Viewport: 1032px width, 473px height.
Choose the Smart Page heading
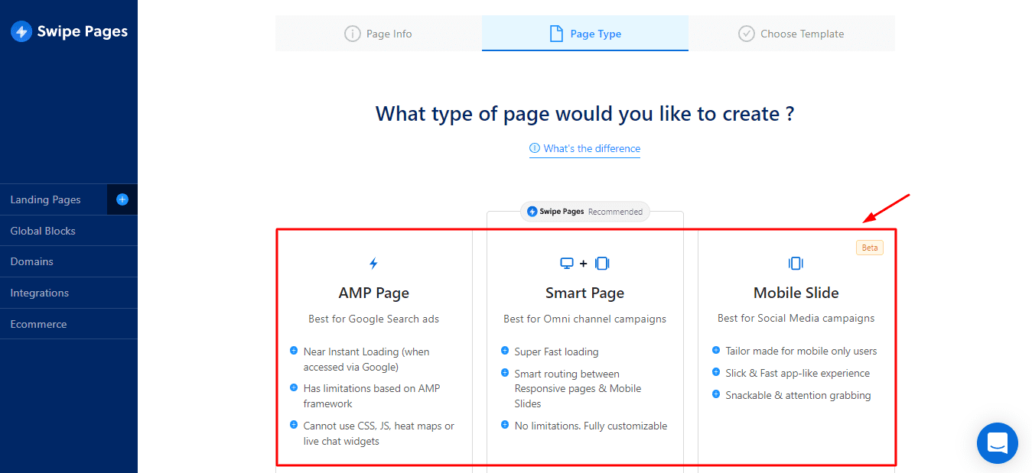coord(584,293)
